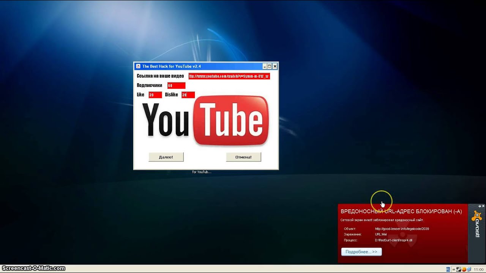The width and height of the screenshot is (486, 273).
Task: Click the blocked good-teaser.info URL text
Action: coord(402,229)
